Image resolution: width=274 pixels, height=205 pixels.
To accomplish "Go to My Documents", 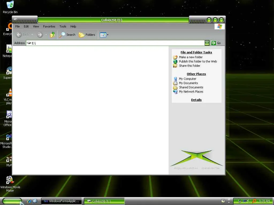I will pos(188,83).
